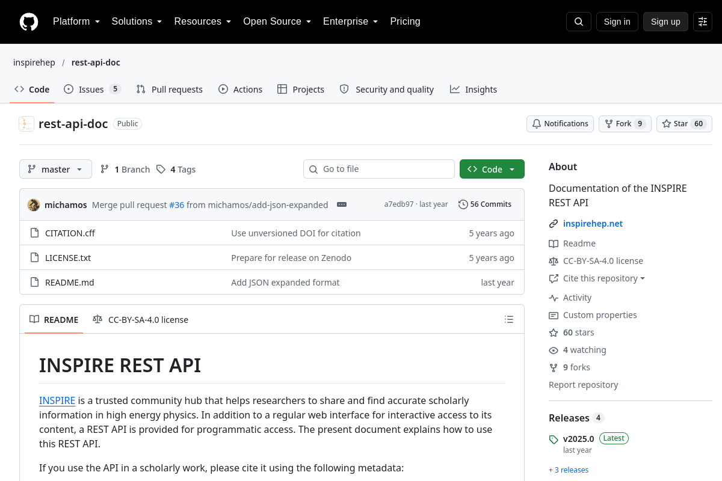
Task: Show the commit message ellipsis expander
Action: coord(342,204)
